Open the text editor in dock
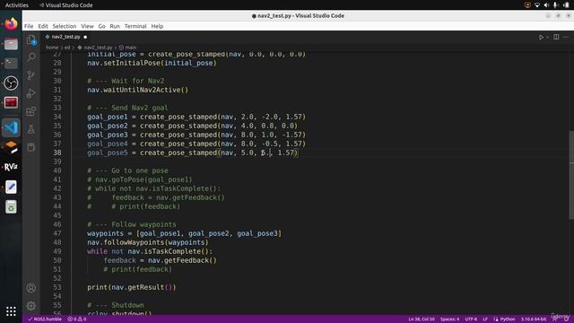This screenshot has width=574, height=323. (x=11, y=187)
